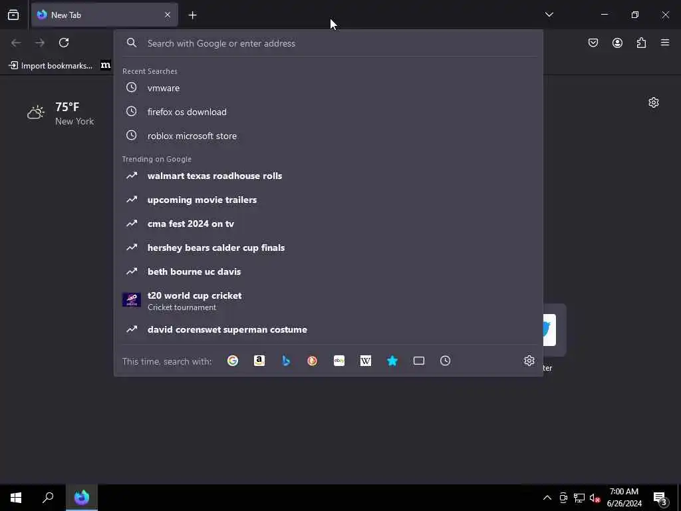This screenshot has height=511, width=681.
Task: Choose trending cma fest 2024 on tv
Action: [x=329, y=224]
